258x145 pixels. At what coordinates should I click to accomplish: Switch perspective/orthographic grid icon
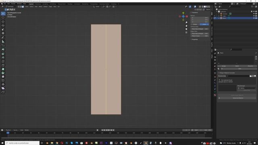(x=186, y=33)
